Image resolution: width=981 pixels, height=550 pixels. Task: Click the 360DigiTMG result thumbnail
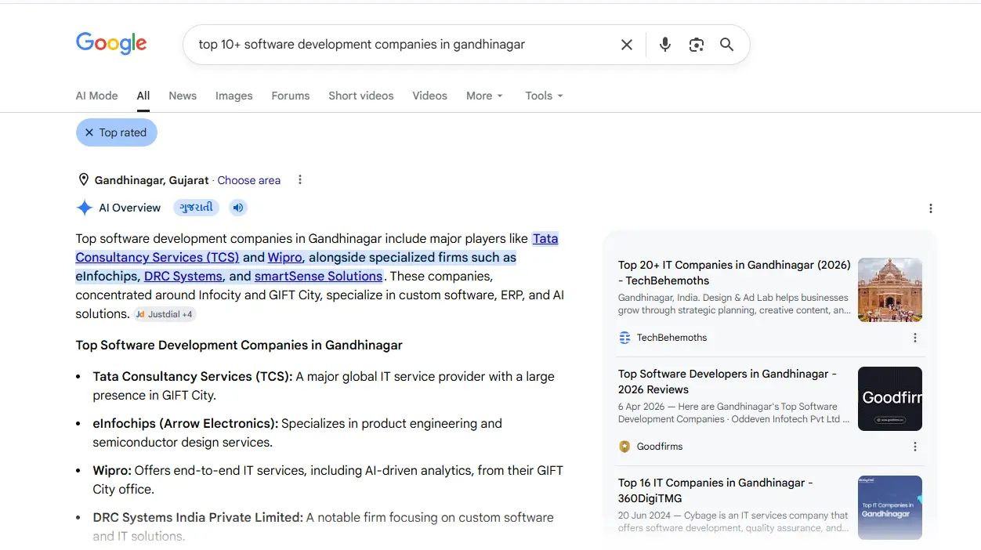click(x=890, y=508)
